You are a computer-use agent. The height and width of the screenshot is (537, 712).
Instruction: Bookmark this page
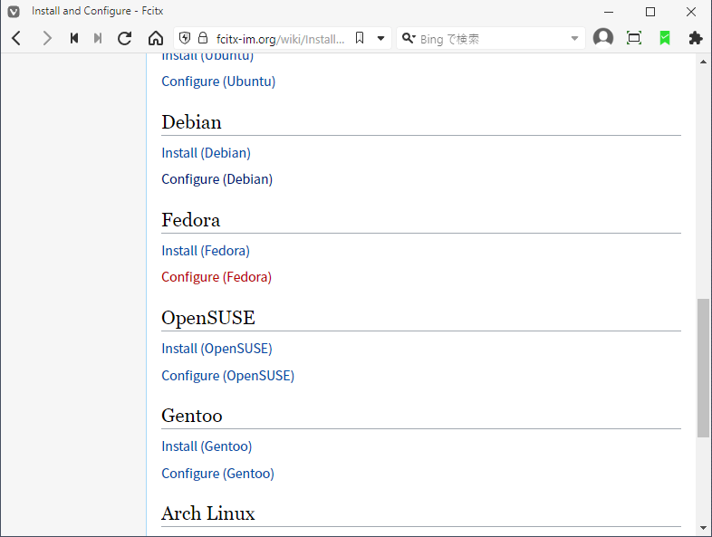(360, 38)
